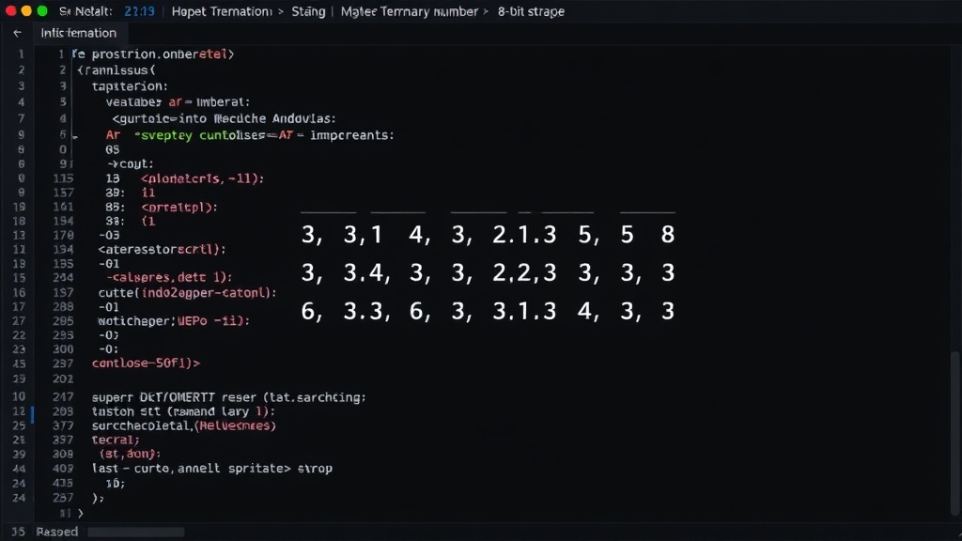The image size is (962, 541).
Task: Click the back arrow beside Infic femation
Action: tap(17, 33)
